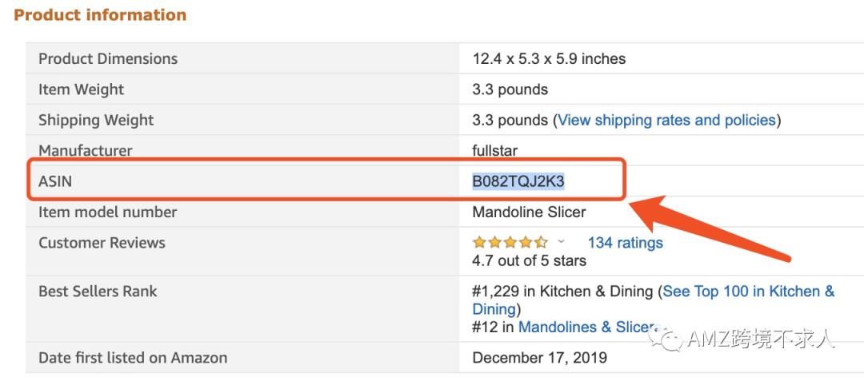This screenshot has width=864, height=377.
Task: Click the "Best Sellers Rank" label
Action: tap(98, 292)
